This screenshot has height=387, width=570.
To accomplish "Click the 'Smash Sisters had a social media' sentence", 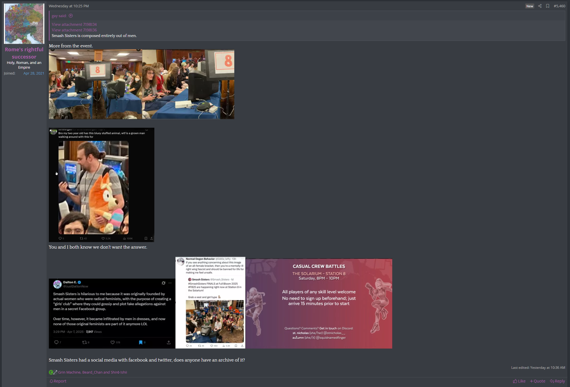I will pyautogui.click(x=147, y=360).
